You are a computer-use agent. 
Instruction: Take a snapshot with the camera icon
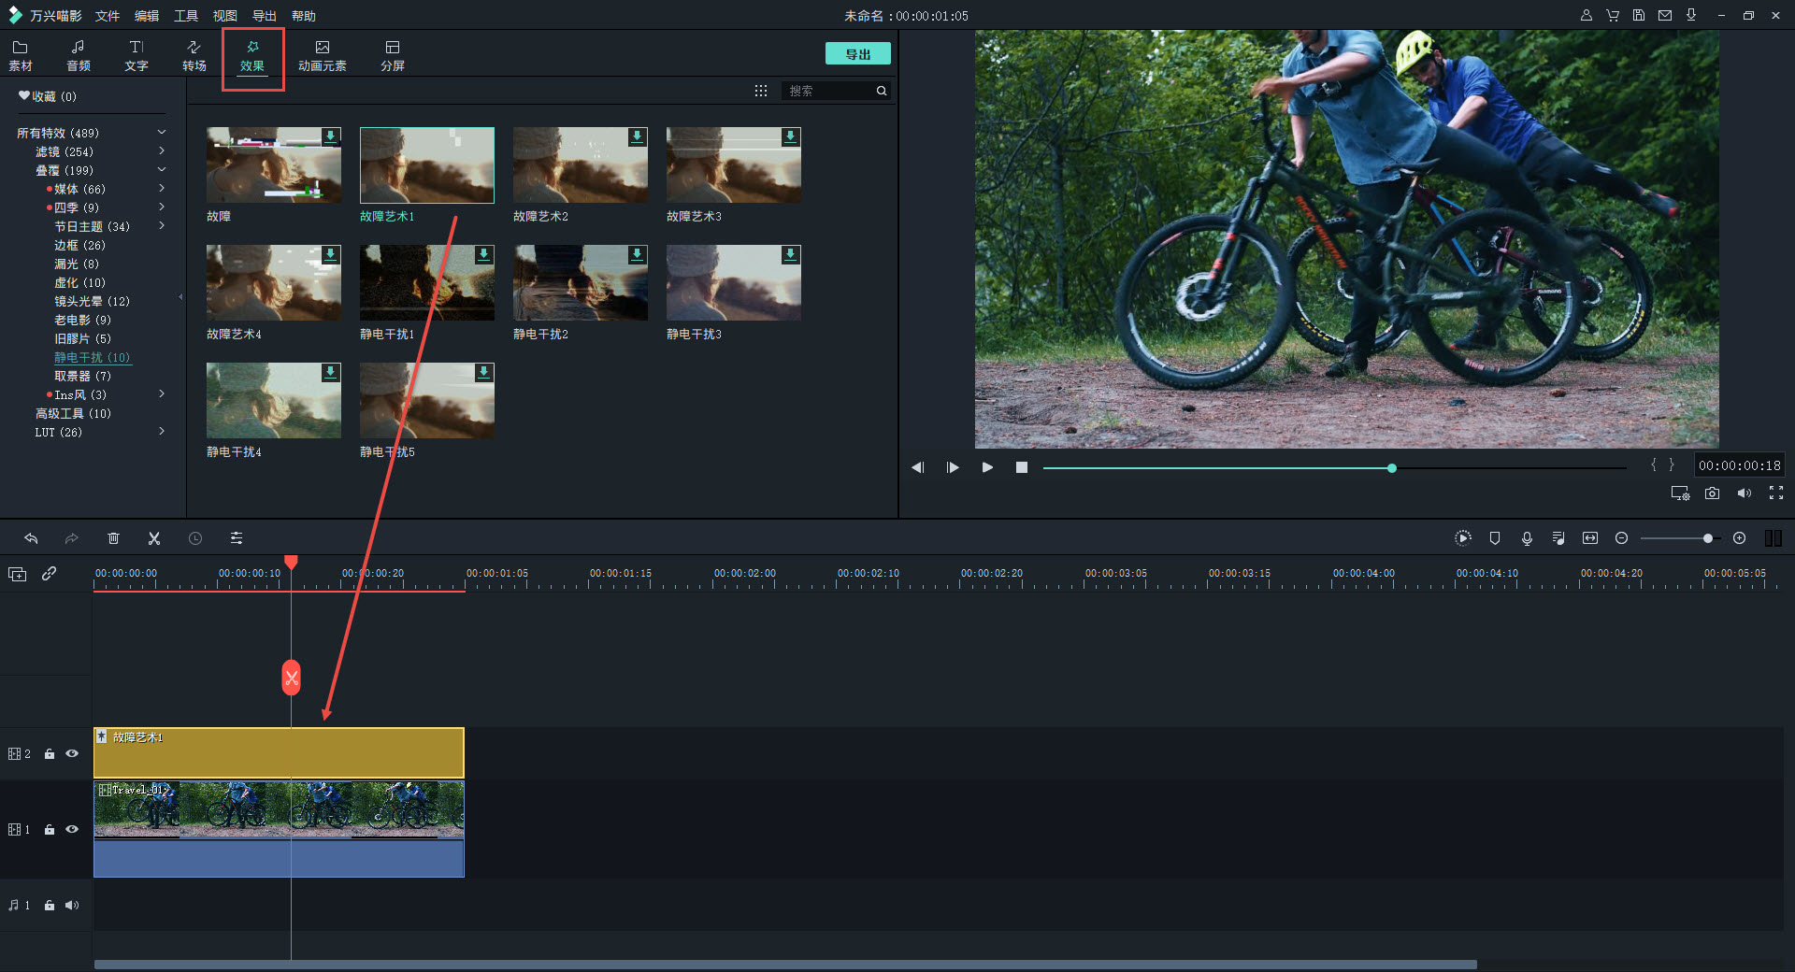1712,493
